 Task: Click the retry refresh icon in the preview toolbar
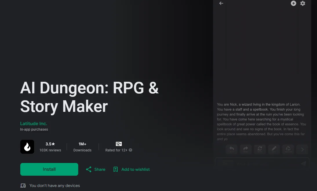point(260,149)
